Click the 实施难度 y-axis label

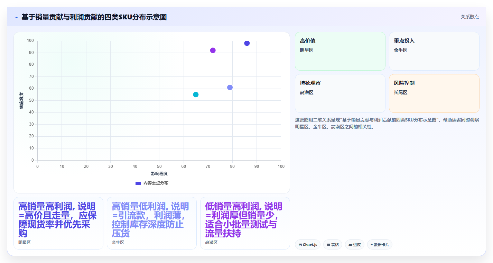tap(21, 101)
